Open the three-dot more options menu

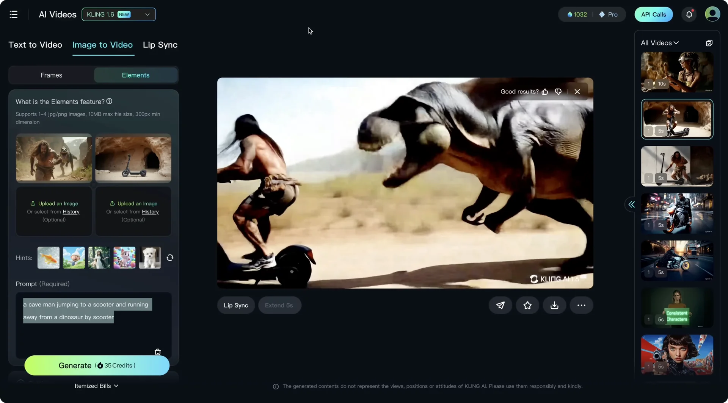click(581, 305)
